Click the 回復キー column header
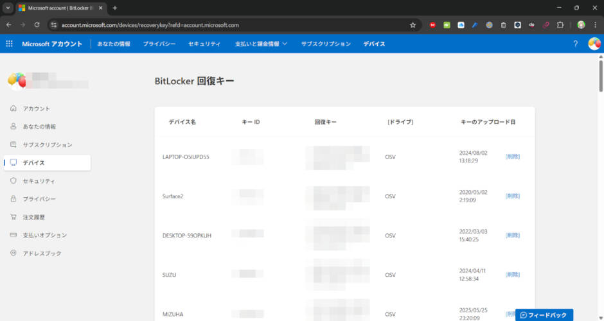 (326, 122)
